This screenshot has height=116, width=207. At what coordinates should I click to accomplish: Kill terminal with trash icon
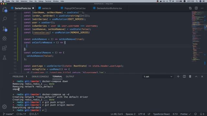click(x=190, y=76)
